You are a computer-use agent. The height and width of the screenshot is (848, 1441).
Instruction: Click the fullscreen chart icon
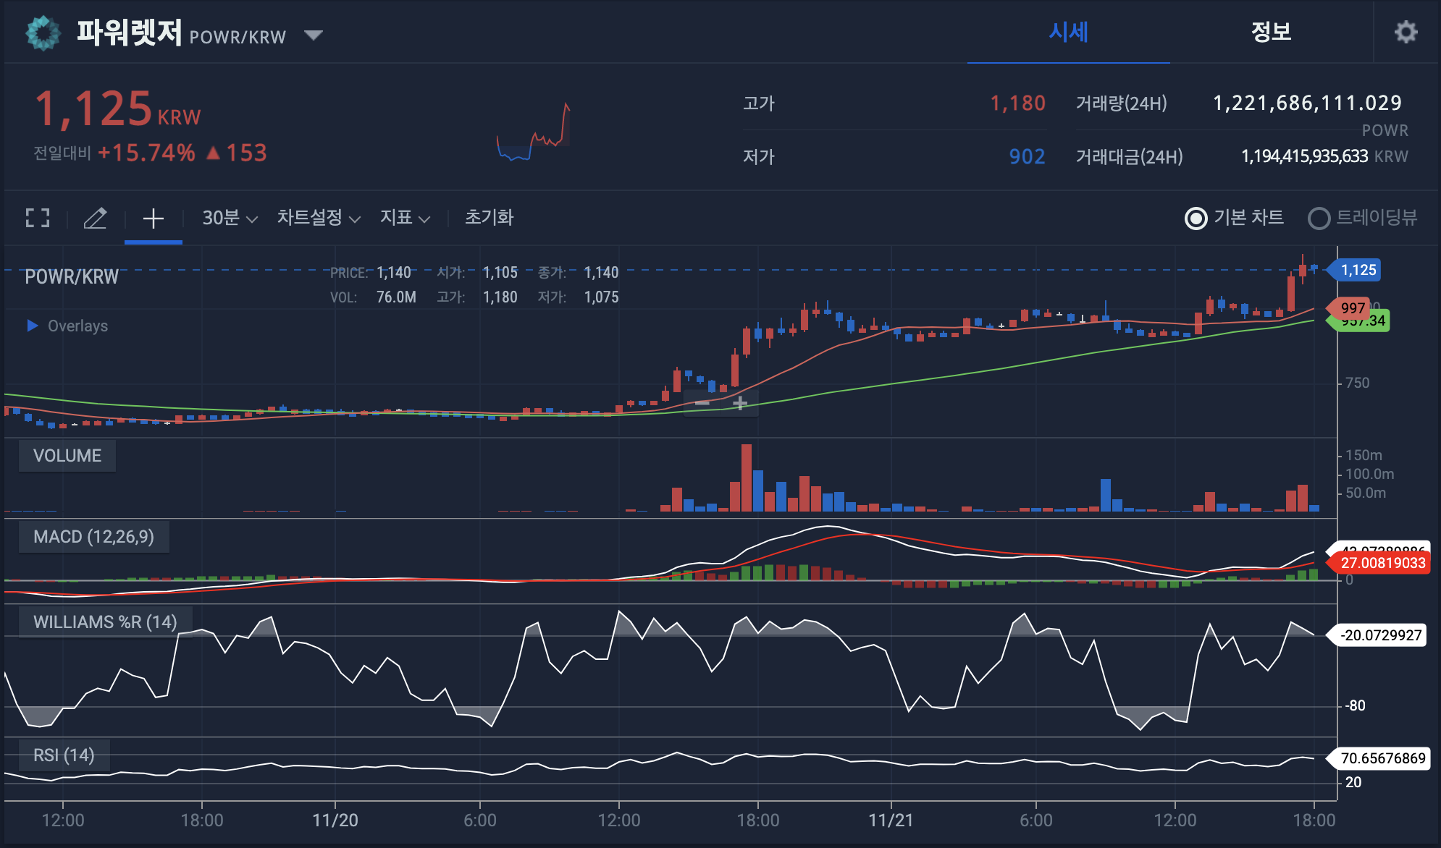click(38, 218)
